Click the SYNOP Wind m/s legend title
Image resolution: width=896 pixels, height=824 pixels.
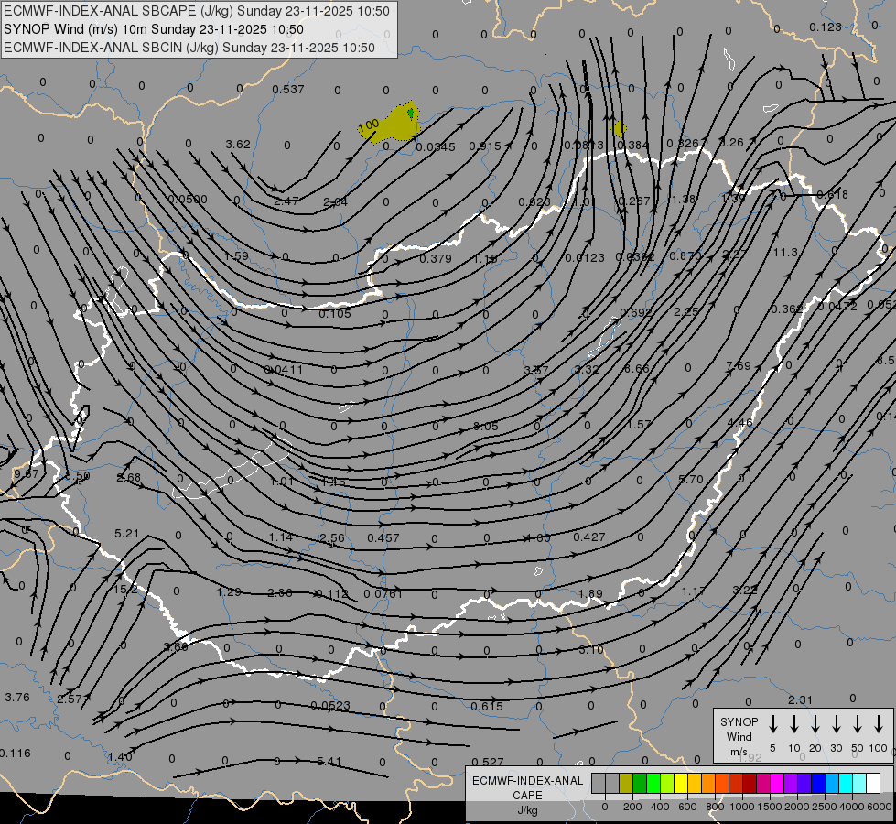(739, 736)
